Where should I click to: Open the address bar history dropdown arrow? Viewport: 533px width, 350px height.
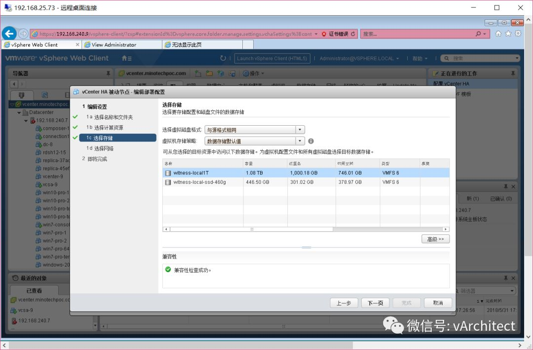click(x=316, y=34)
